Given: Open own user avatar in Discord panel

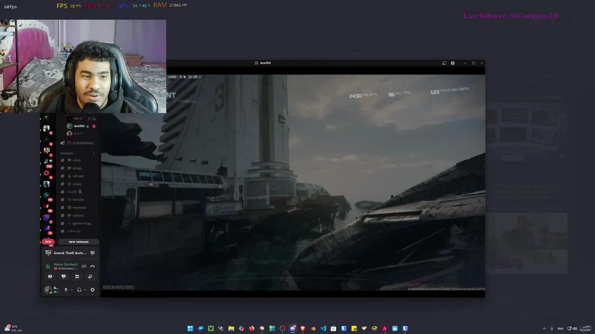Looking at the screenshot, I should tap(48, 290).
